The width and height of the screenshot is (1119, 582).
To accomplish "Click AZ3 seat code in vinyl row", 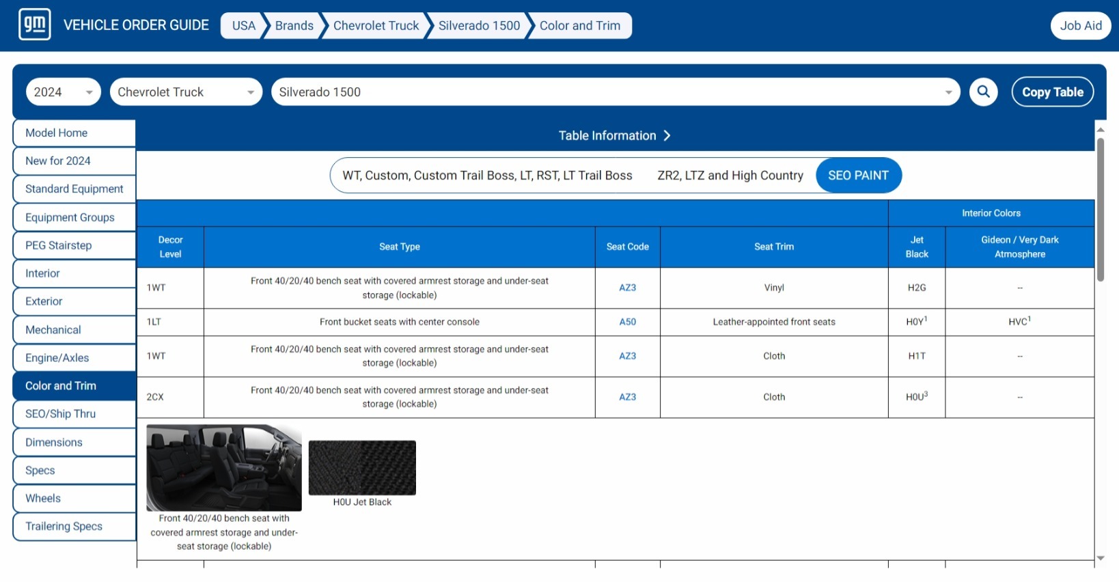I will 627,288.
